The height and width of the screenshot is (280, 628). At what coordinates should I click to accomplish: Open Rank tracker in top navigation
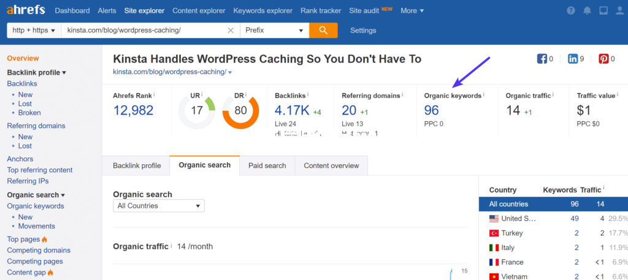click(x=321, y=11)
